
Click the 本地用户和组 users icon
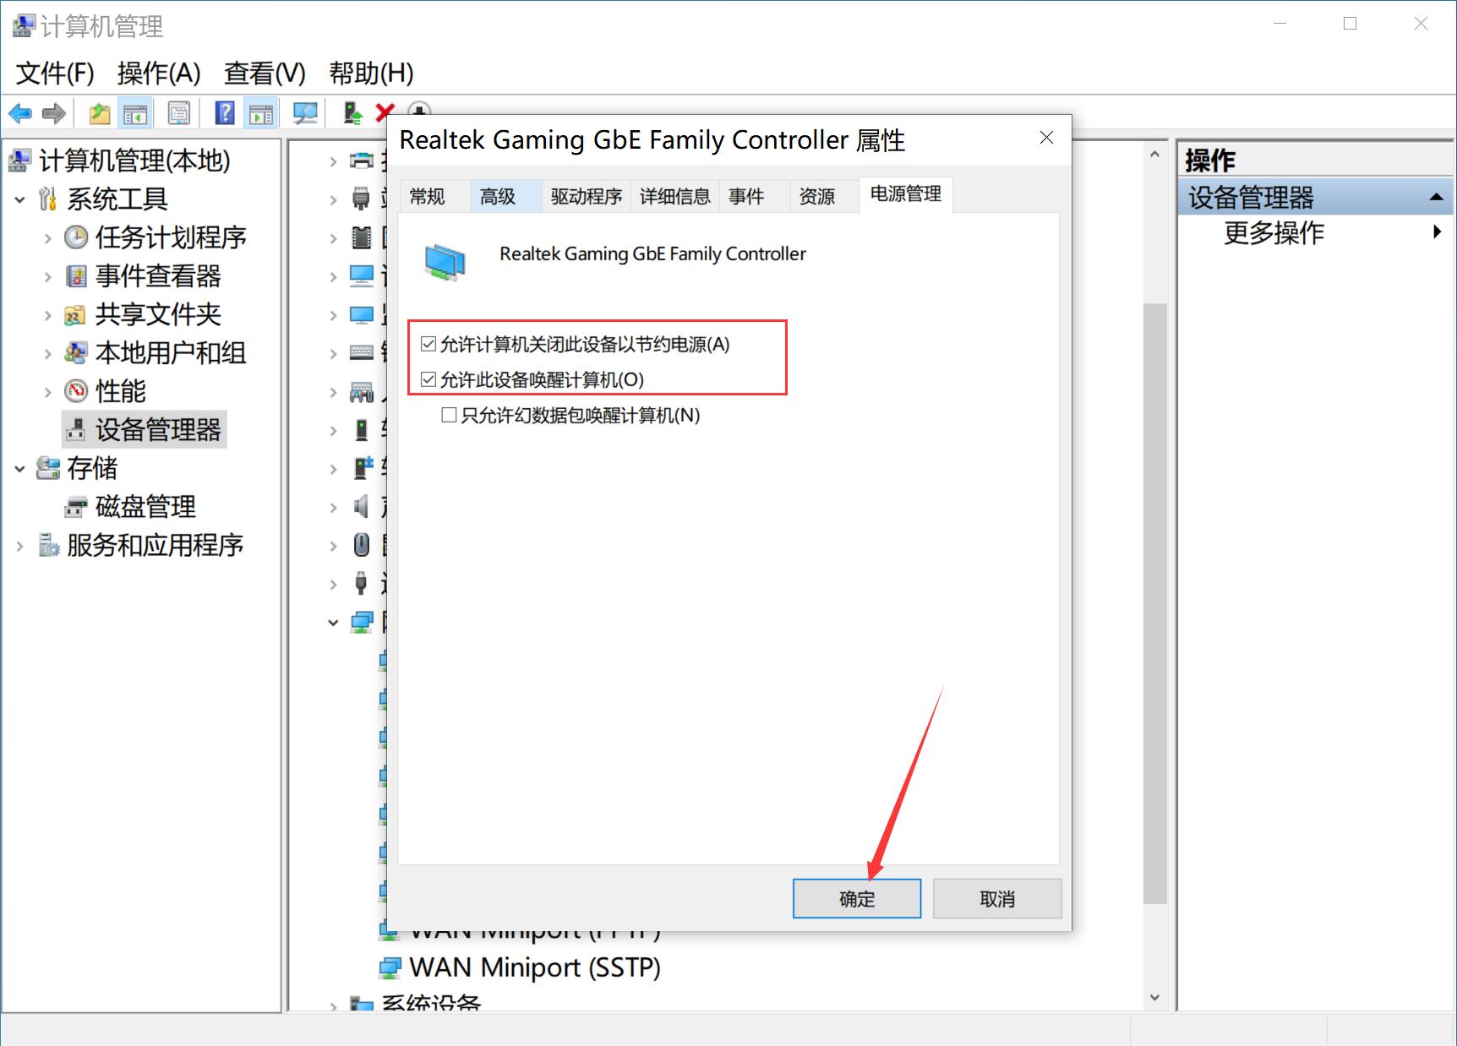(75, 352)
